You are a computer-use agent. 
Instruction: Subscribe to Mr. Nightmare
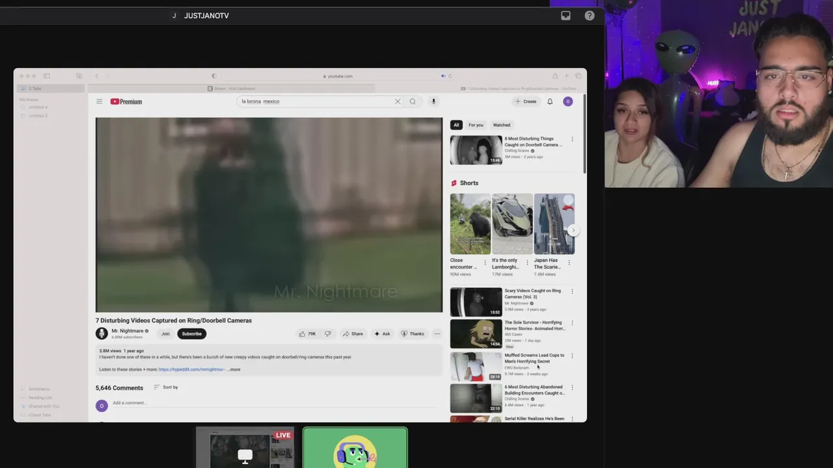(191, 333)
